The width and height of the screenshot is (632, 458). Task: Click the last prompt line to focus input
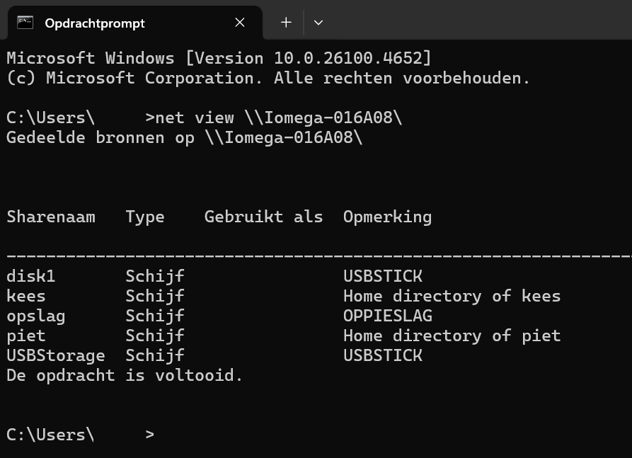81,435
